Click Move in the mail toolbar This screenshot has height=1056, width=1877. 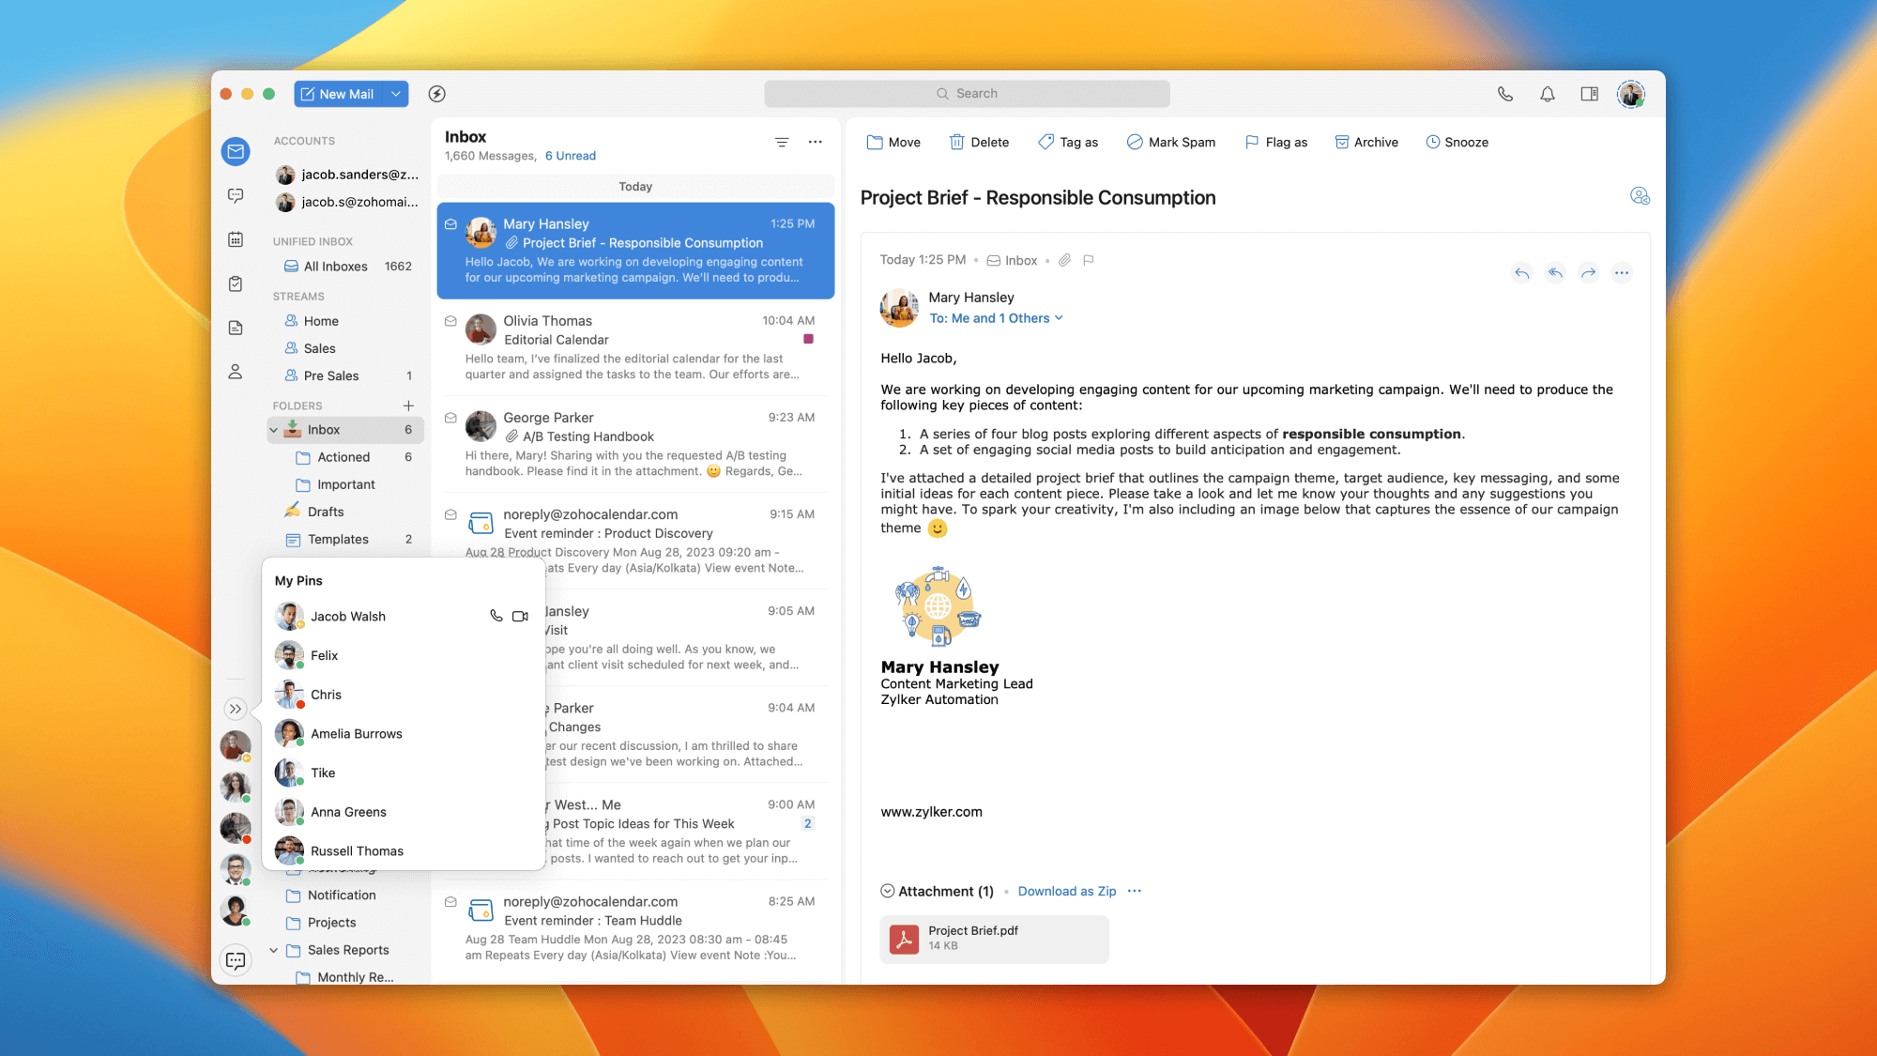(x=893, y=143)
